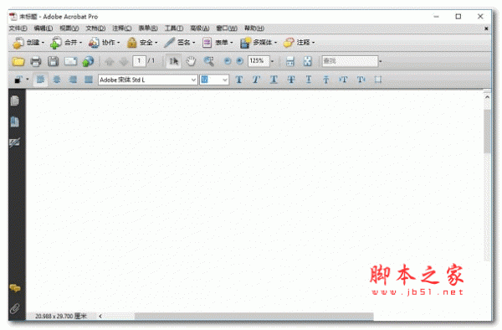Click the horizontal scrollbar thumb
This screenshot has width=502, height=330.
pyautogui.click(x=254, y=317)
